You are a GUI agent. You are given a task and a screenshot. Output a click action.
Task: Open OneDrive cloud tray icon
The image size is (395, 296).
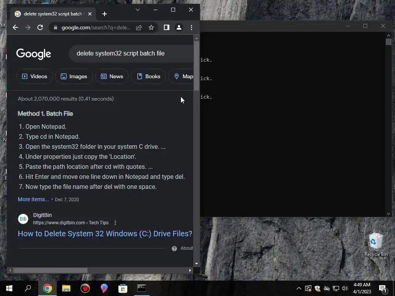click(326, 288)
